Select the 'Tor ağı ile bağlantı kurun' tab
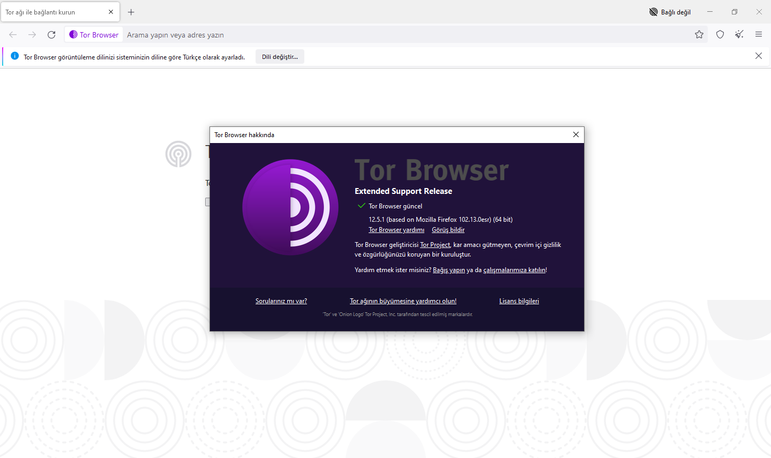 click(60, 12)
